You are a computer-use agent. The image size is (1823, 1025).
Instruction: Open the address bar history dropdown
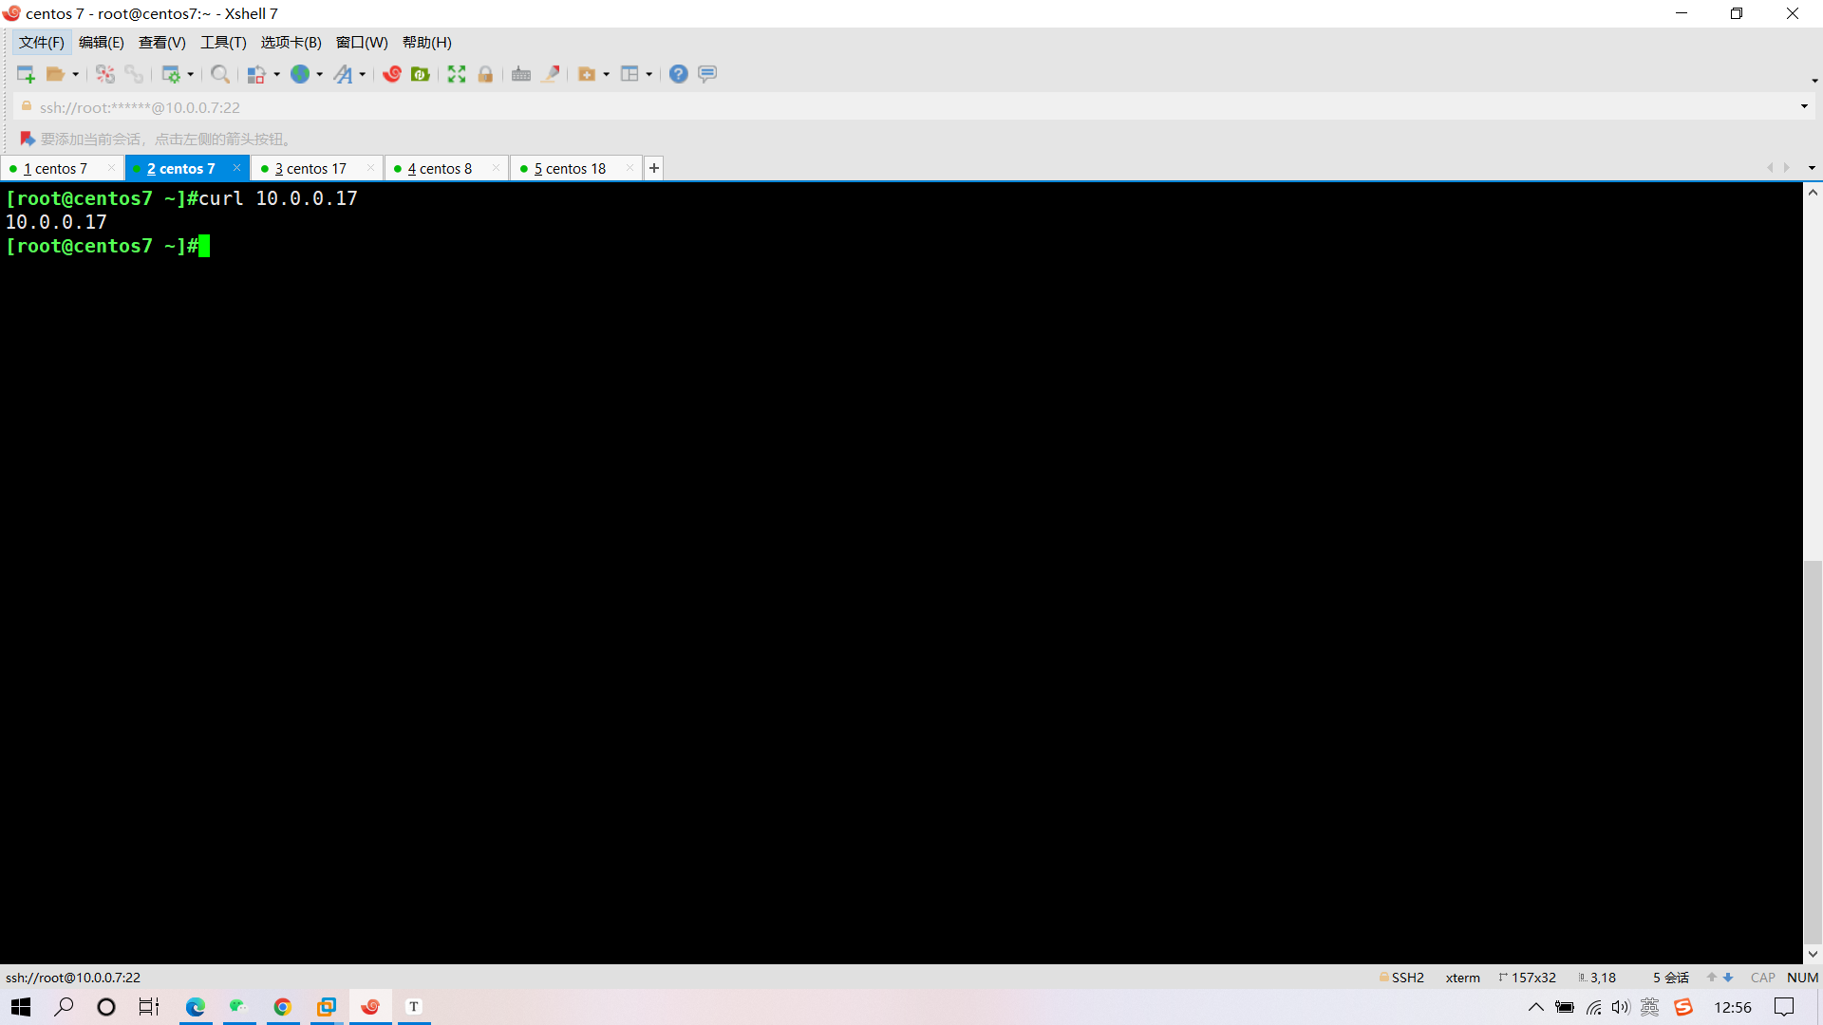click(1804, 106)
